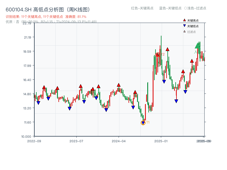
Task: Select the blue low marker near 16.20 just after 2025-01
Action: pyautogui.click(x=164, y=82)
